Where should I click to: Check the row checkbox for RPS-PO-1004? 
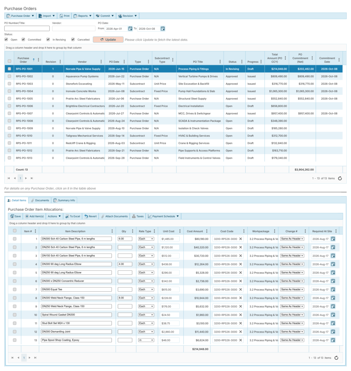(x=9, y=91)
